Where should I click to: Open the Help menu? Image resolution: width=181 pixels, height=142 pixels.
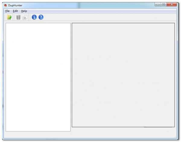click(24, 11)
